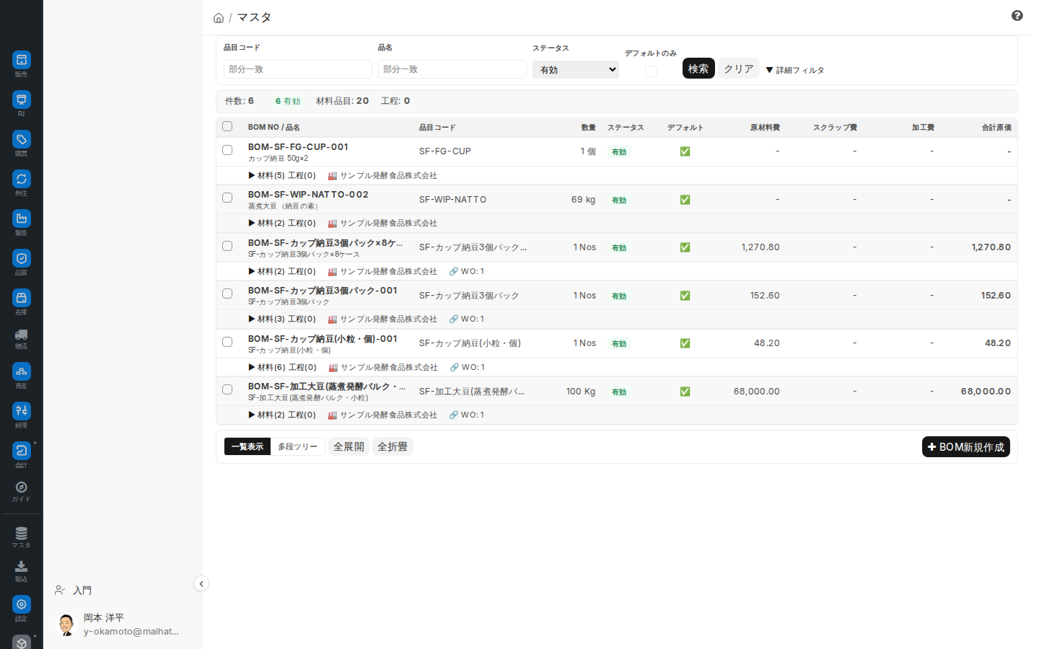Toggle the デフォルトのみ checkbox

coord(651,71)
